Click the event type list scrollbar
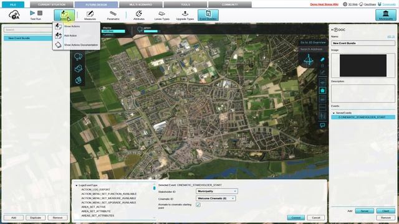The image size is (399, 224). click(x=154, y=188)
